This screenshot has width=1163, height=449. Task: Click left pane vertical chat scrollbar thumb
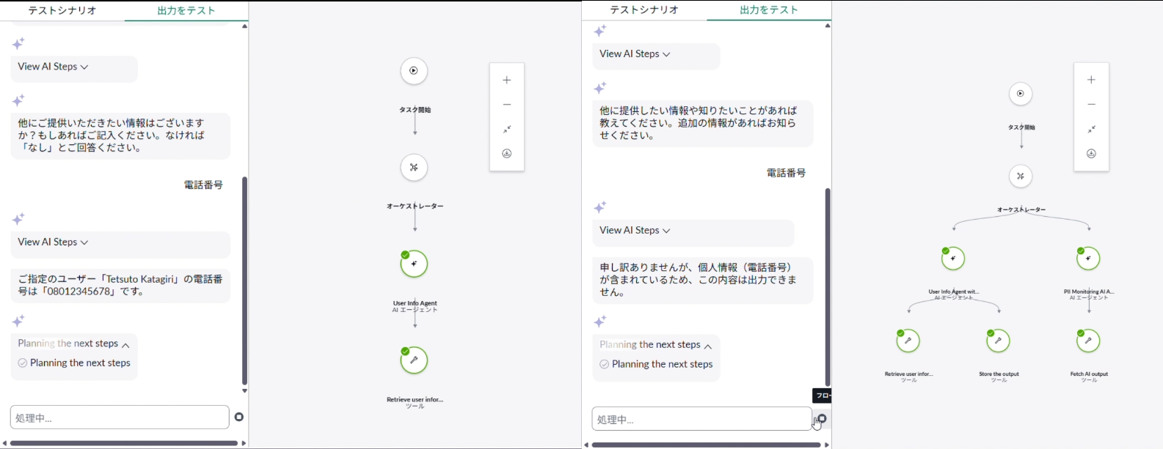[x=244, y=281]
